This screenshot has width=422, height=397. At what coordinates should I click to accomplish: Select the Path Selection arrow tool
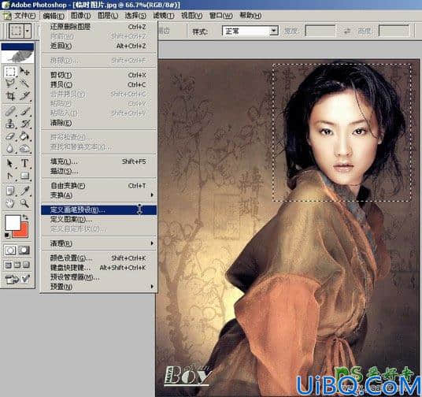10,164
